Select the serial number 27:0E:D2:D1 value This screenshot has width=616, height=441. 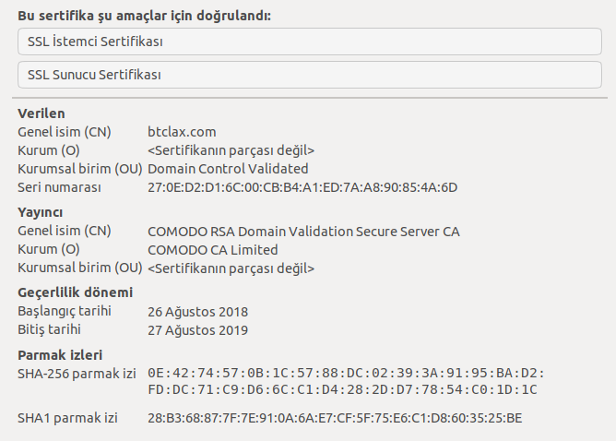coord(302,187)
